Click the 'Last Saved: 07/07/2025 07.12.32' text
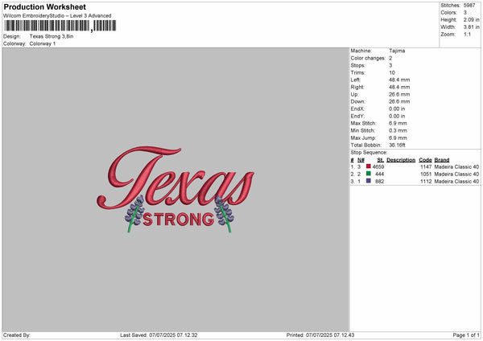The height and width of the screenshot is (341, 483). coord(159,335)
